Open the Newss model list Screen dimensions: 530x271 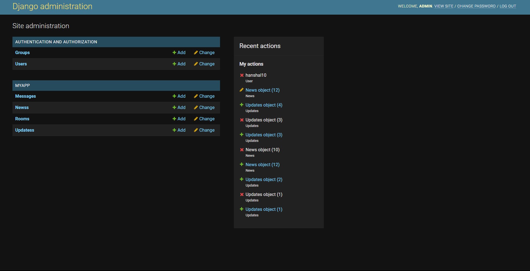22,107
